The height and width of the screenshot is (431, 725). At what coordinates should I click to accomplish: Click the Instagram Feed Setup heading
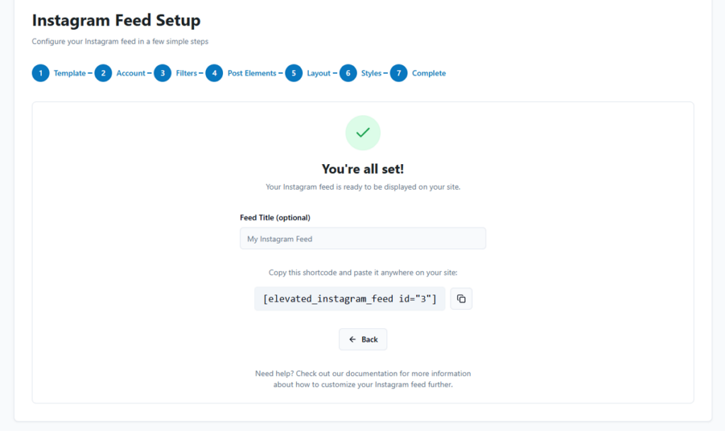(116, 21)
